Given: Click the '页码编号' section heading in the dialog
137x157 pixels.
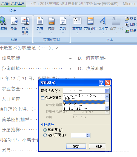Looking at the screenshot, I should (47, 125).
